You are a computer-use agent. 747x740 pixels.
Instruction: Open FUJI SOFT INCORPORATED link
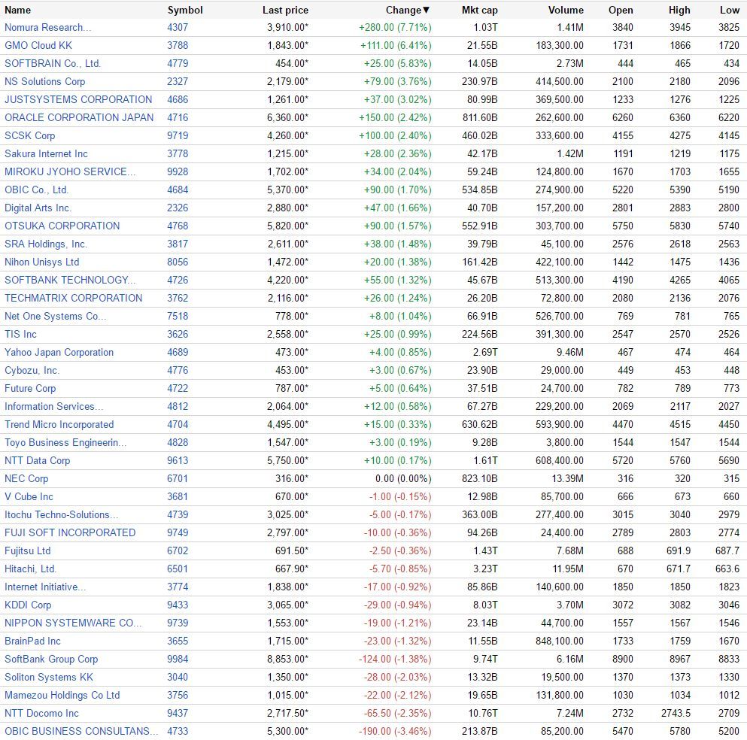point(70,534)
